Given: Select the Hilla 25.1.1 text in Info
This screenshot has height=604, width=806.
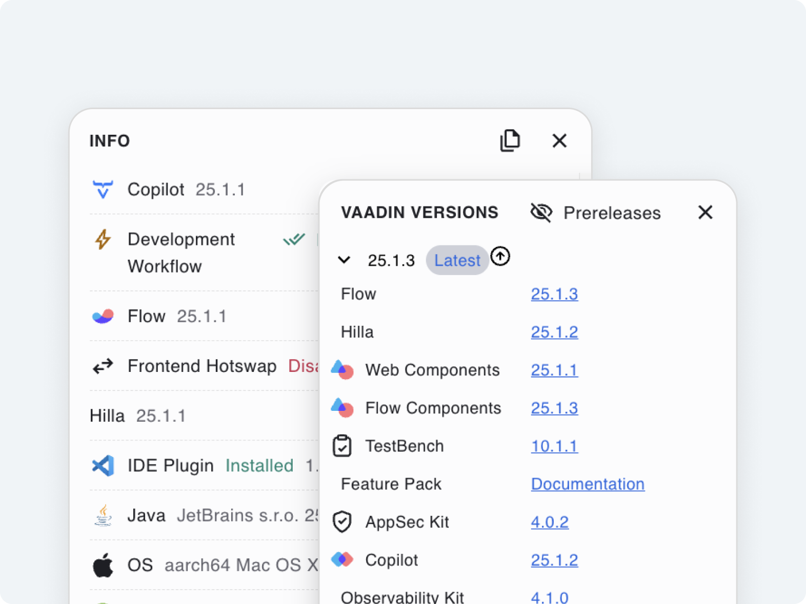Looking at the screenshot, I should pos(137,415).
